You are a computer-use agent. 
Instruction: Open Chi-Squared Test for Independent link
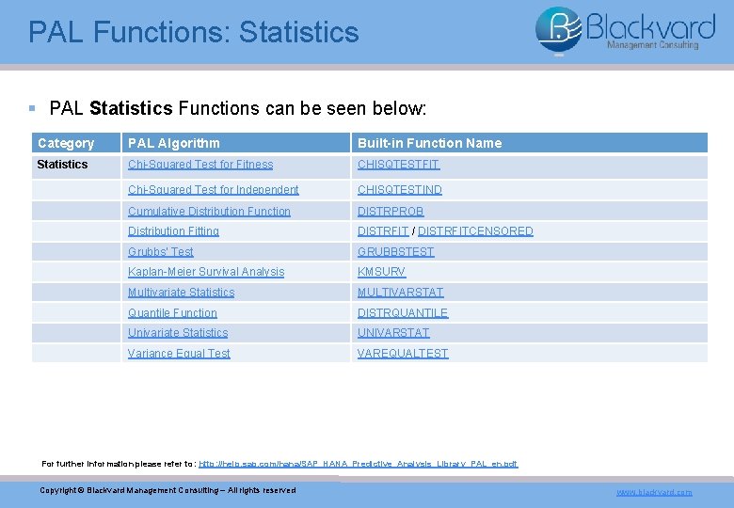click(x=213, y=190)
